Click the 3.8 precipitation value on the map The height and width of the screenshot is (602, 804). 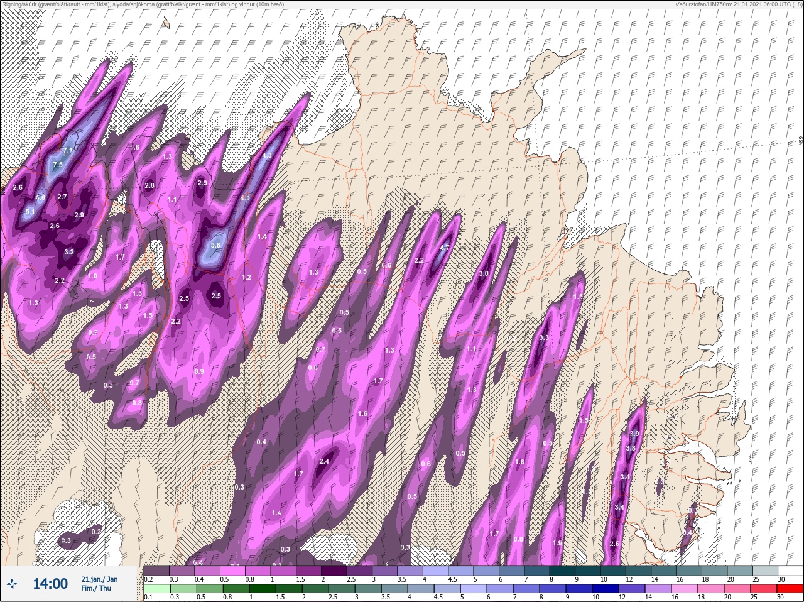[631, 448]
